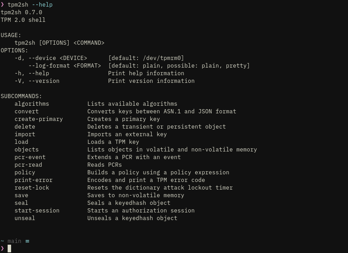Click the 'reset-lock' subcommand name
Image resolution: width=348 pixels, height=253 pixels.
(32, 188)
